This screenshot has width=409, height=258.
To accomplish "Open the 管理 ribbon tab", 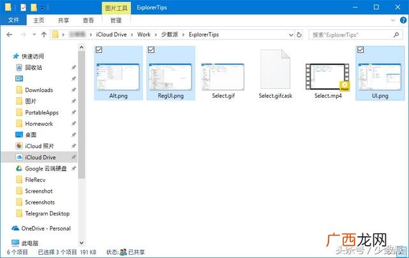I will [x=116, y=20].
